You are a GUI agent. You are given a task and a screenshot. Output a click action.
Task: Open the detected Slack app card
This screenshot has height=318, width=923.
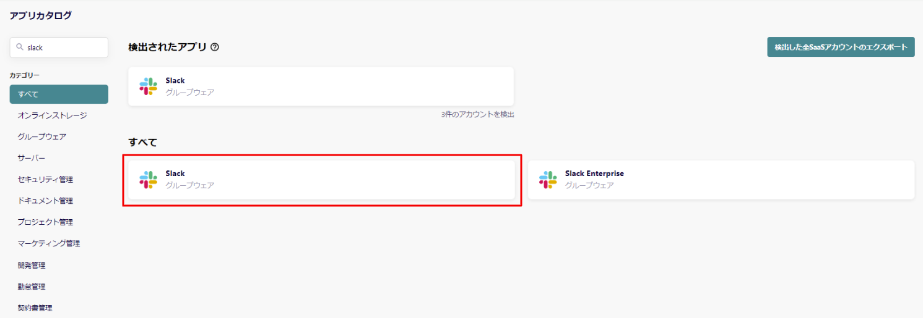point(321,86)
